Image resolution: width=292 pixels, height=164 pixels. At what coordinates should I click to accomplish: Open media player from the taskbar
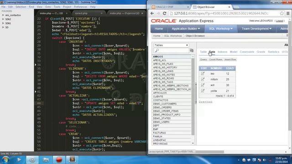19,160
